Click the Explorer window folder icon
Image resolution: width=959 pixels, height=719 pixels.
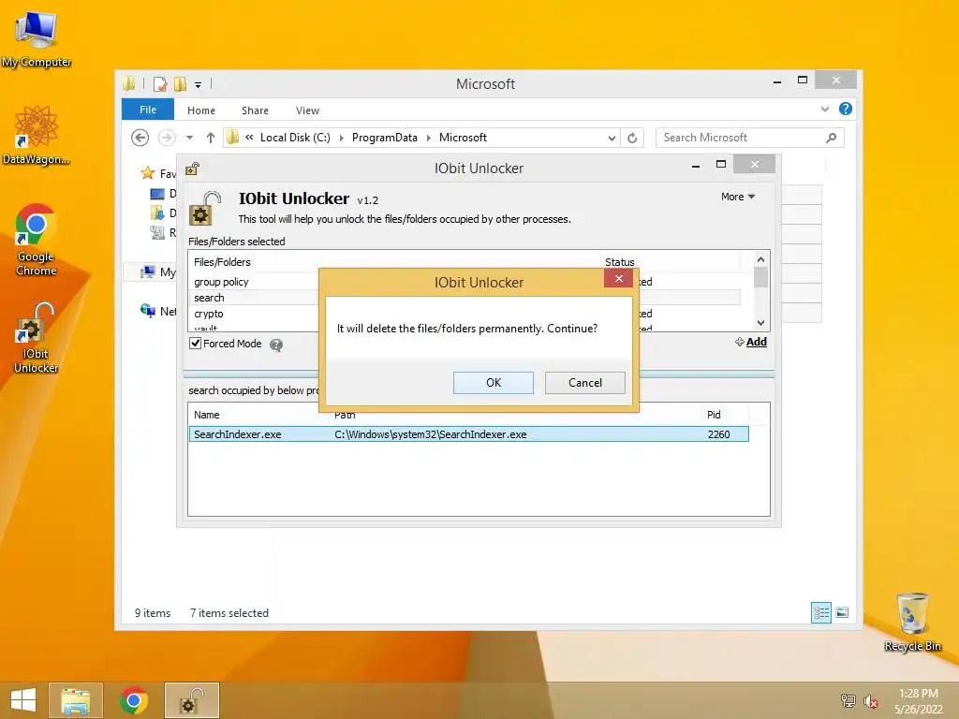click(x=129, y=83)
